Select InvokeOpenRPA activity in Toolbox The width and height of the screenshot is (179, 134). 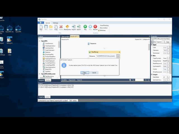click(x=50, y=65)
